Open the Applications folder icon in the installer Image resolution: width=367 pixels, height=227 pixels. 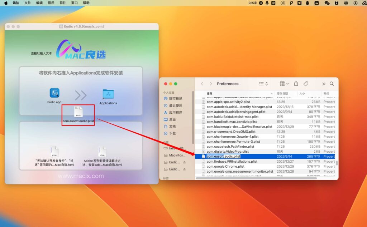click(108, 93)
